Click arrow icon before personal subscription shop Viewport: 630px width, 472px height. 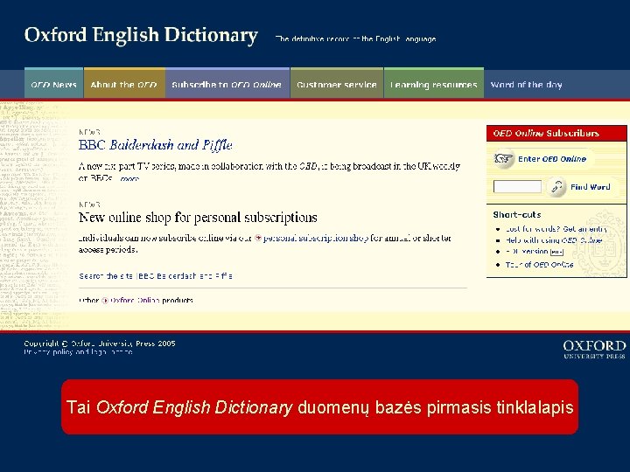(x=258, y=238)
